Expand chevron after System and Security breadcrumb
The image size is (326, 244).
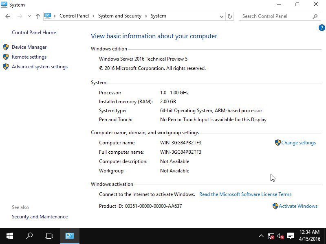pos(146,16)
